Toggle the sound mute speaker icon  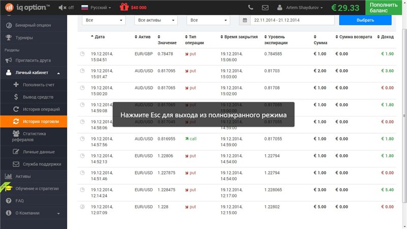[x=62, y=8]
